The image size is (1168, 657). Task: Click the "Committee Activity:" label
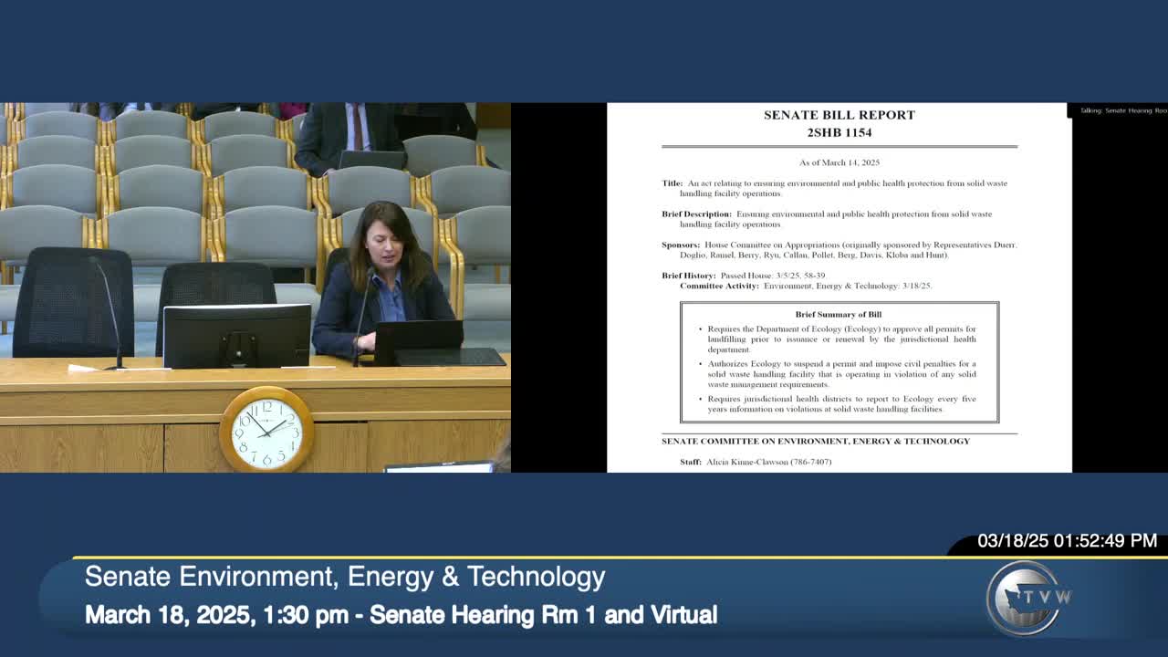(x=719, y=286)
